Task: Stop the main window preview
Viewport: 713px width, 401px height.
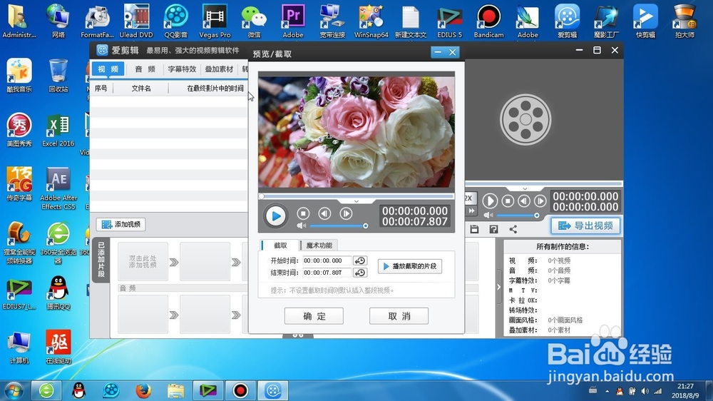Action: click(508, 200)
